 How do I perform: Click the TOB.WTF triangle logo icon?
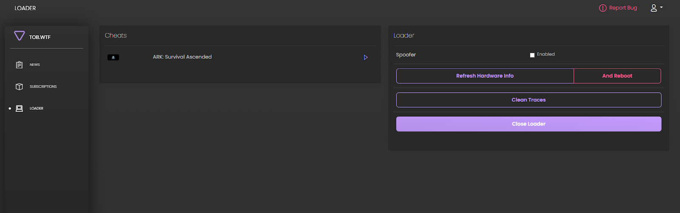[19, 36]
